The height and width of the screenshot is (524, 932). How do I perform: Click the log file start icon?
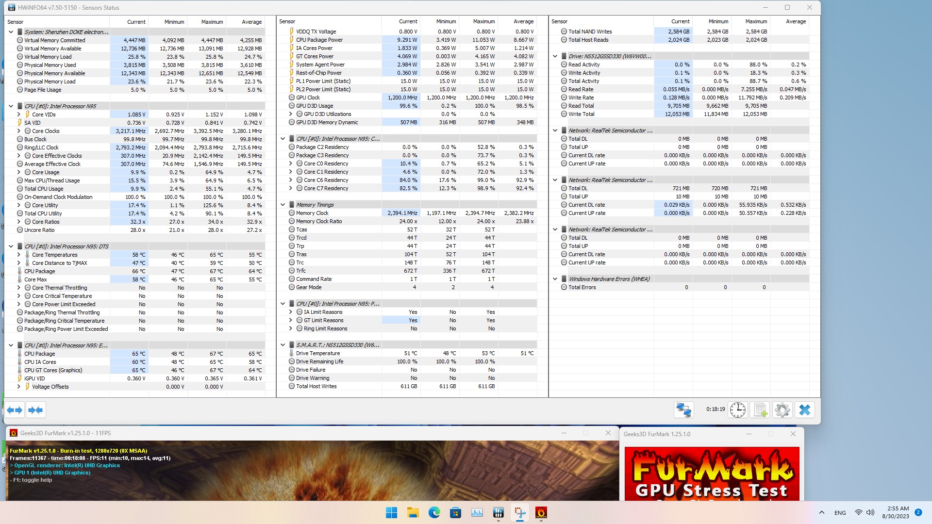(760, 410)
